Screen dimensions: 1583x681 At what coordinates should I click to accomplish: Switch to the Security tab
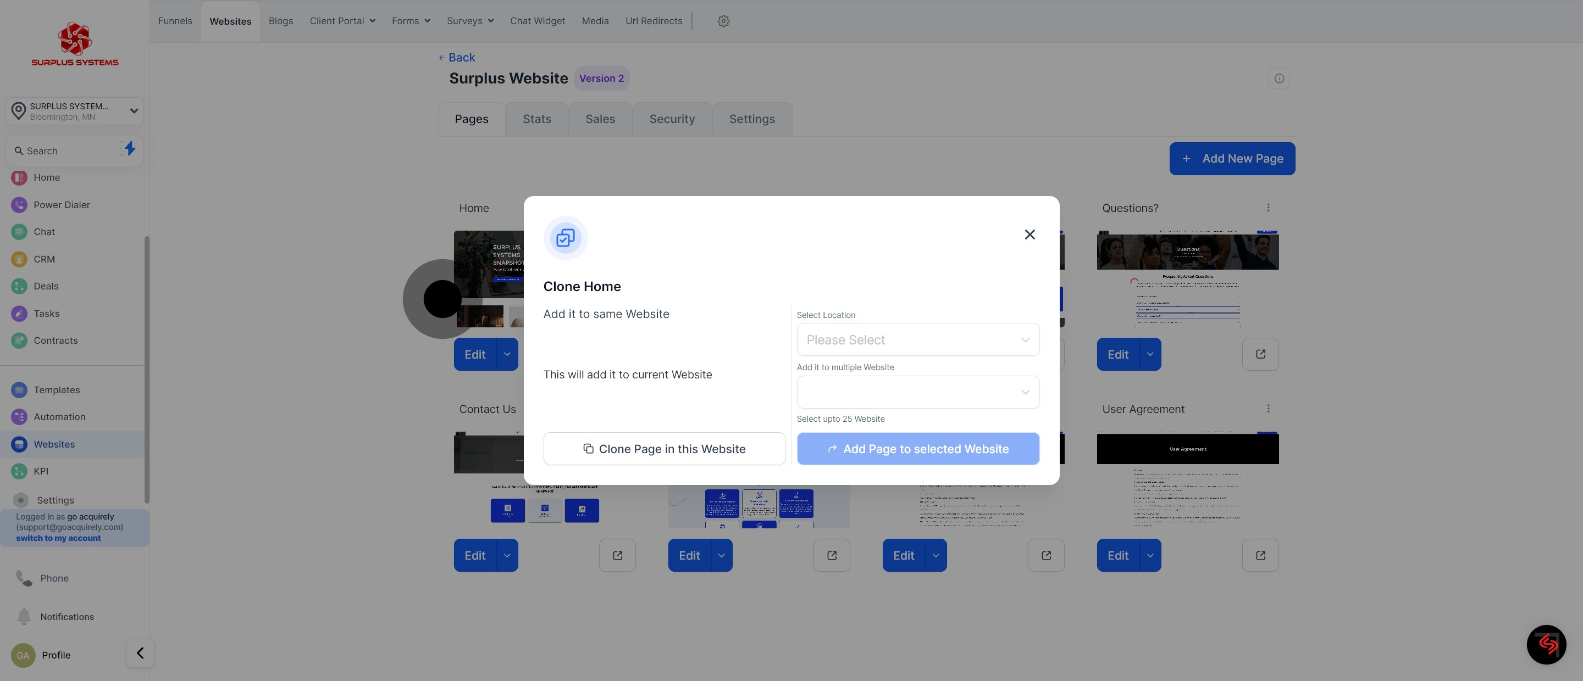pyautogui.click(x=672, y=119)
